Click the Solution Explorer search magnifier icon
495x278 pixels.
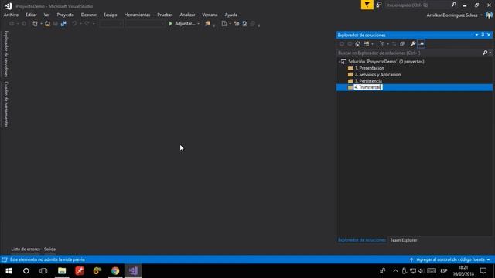tap(485, 53)
